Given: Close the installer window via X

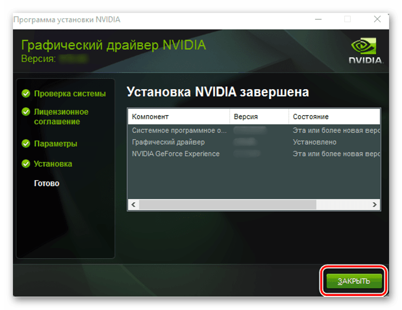Looking at the screenshot, I should click(x=377, y=19).
